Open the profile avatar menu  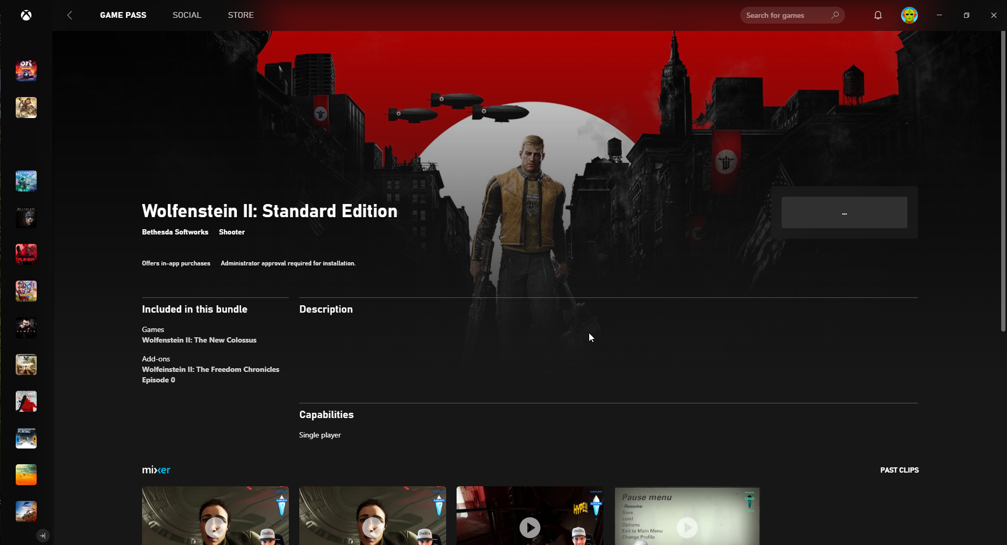point(909,15)
